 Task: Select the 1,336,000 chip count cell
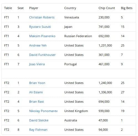(105, 92)
